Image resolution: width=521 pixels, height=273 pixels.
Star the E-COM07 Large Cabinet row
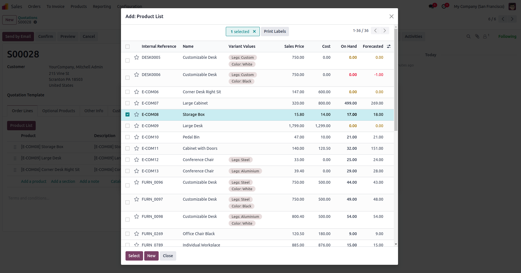coord(137,103)
